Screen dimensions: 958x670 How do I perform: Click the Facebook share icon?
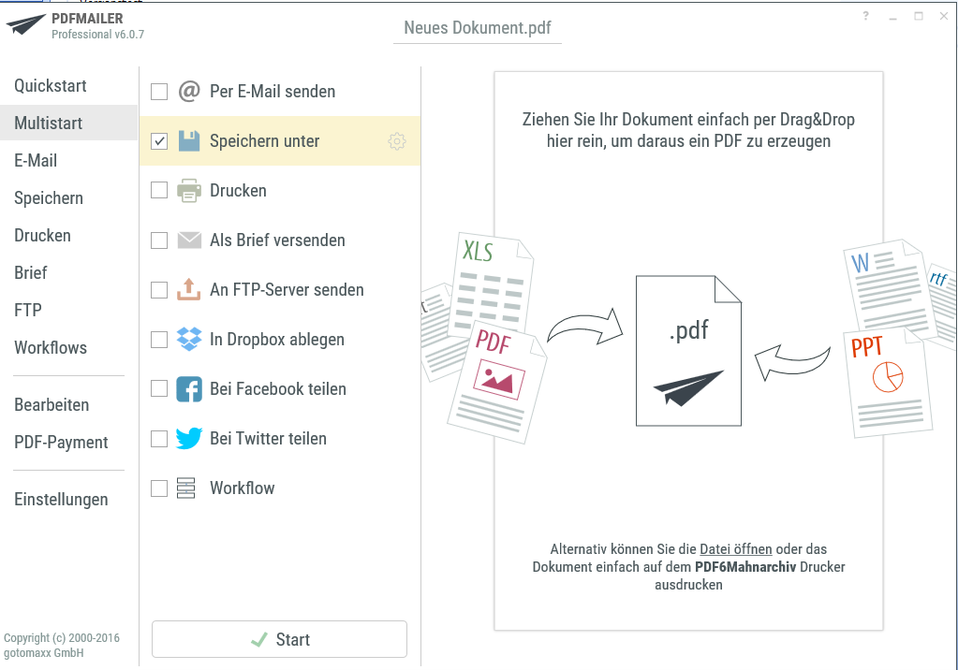(x=189, y=389)
